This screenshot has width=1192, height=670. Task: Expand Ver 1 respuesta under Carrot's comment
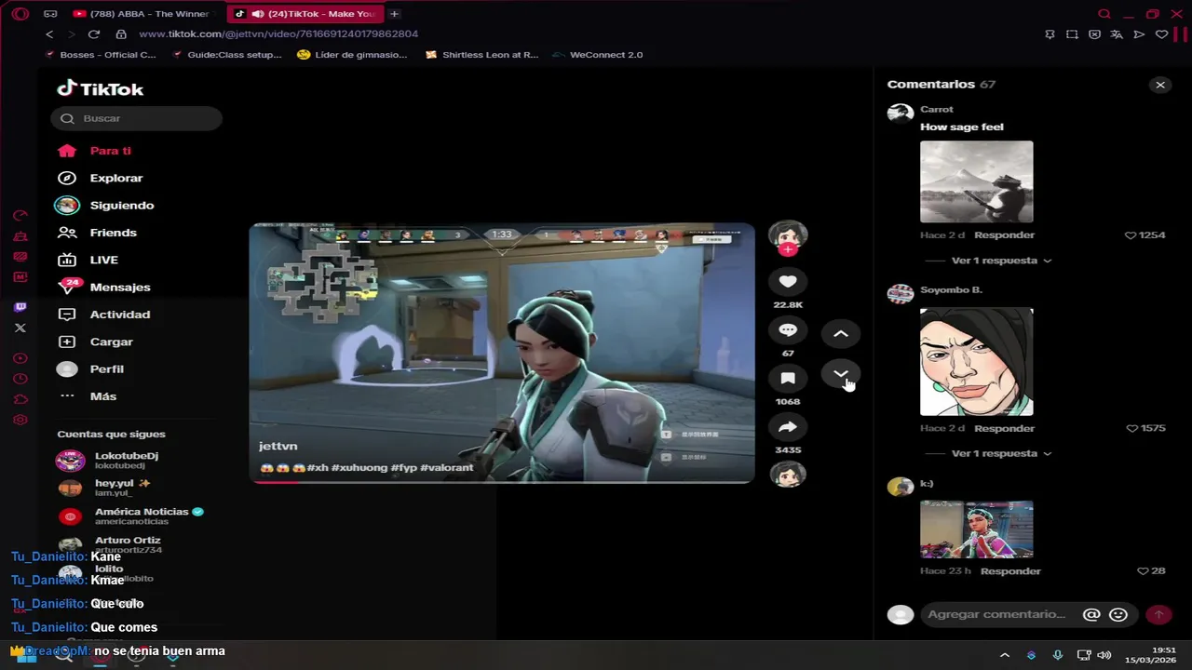pos(1001,261)
